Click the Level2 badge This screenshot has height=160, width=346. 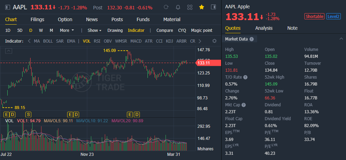(x=334, y=16)
